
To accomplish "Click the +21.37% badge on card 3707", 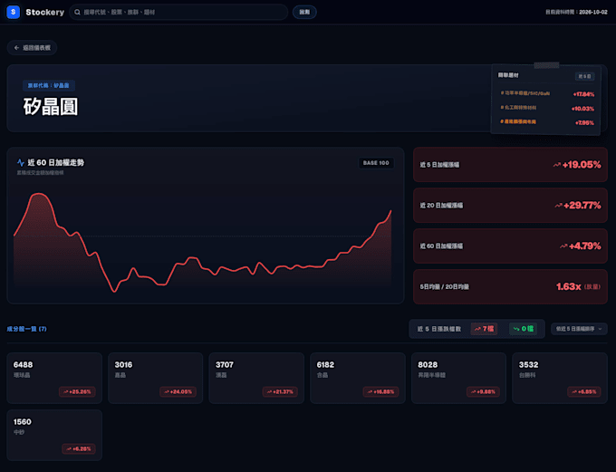I will point(280,392).
